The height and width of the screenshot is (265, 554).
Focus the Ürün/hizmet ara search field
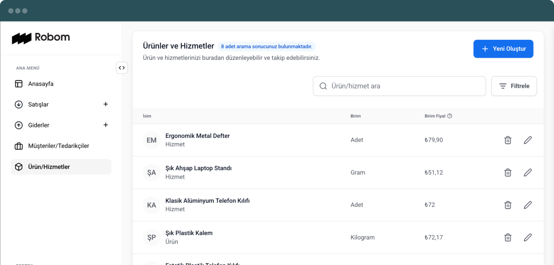click(x=399, y=86)
